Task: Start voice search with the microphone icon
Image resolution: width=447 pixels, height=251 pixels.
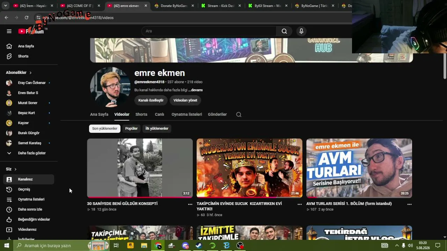Action: [301, 31]
